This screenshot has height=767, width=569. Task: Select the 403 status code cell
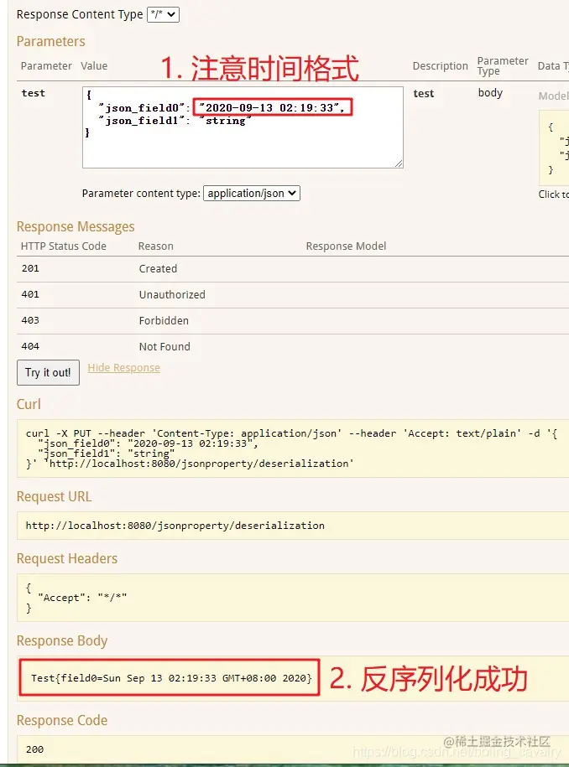tap(30, 320)
